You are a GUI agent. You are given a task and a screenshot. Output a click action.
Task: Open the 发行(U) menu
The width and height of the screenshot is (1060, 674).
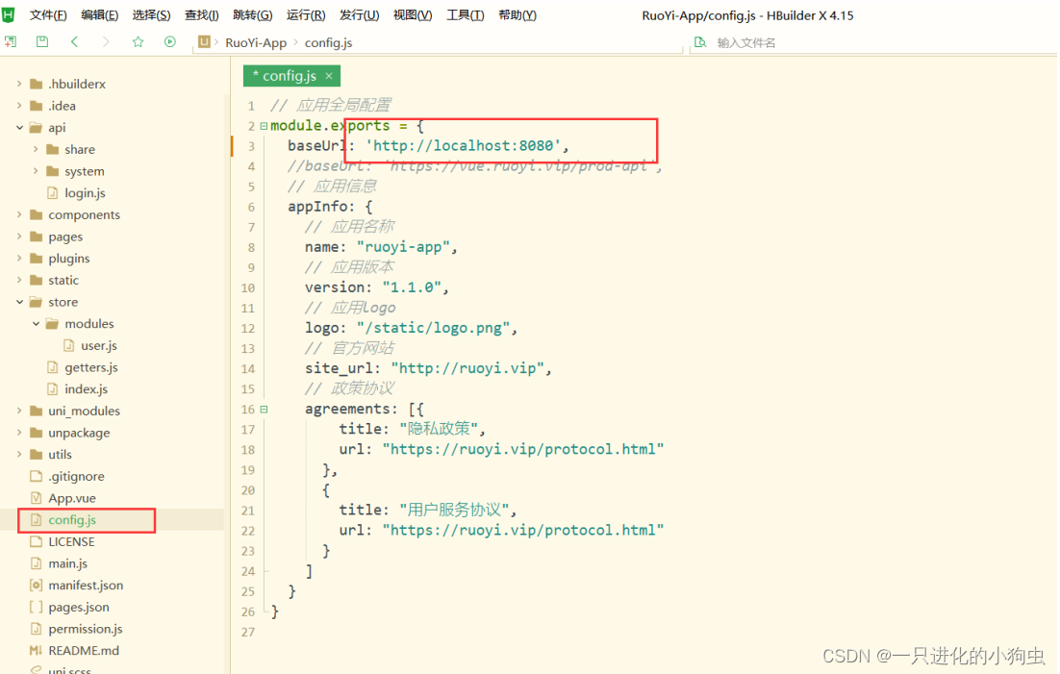[x=359, y=15]
